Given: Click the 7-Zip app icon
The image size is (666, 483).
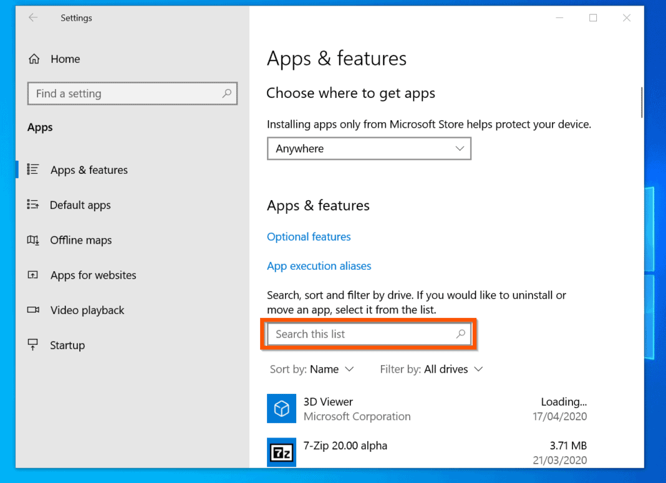Looking at the screenshot, I should pyautogui.click(x=281, y=452).
